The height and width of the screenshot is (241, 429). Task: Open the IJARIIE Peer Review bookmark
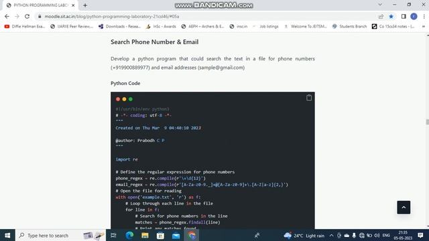[x=72, y=26]
